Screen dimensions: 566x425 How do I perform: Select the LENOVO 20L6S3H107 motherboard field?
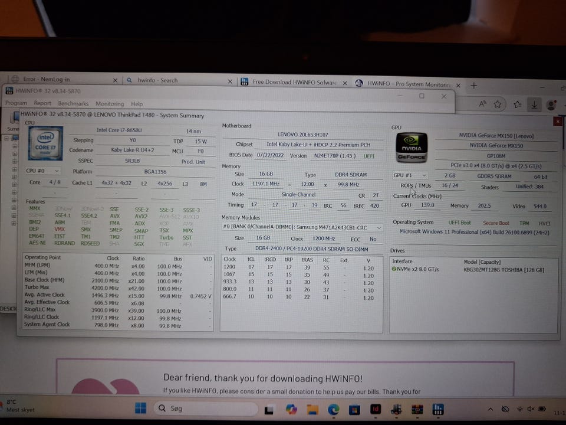tap(302, 135)
